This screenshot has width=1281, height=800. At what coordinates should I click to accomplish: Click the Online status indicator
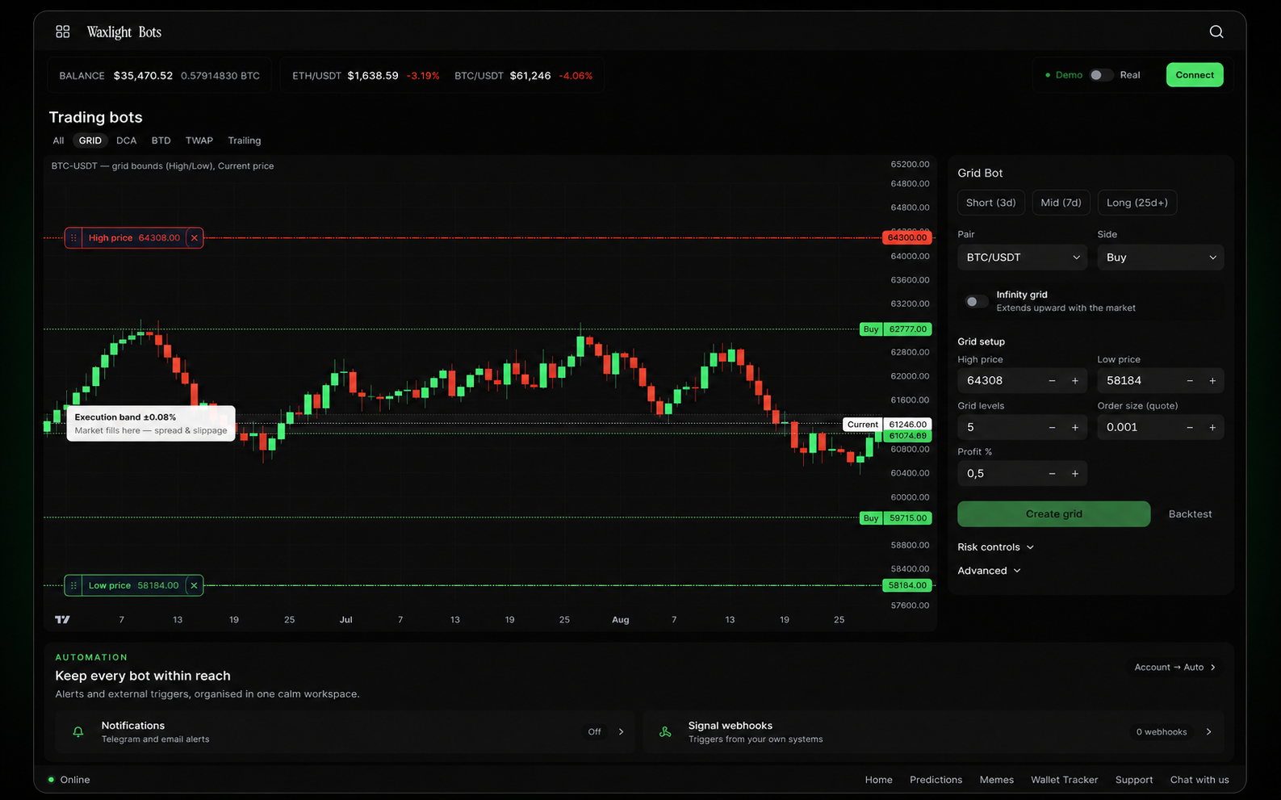coord(69,780)
